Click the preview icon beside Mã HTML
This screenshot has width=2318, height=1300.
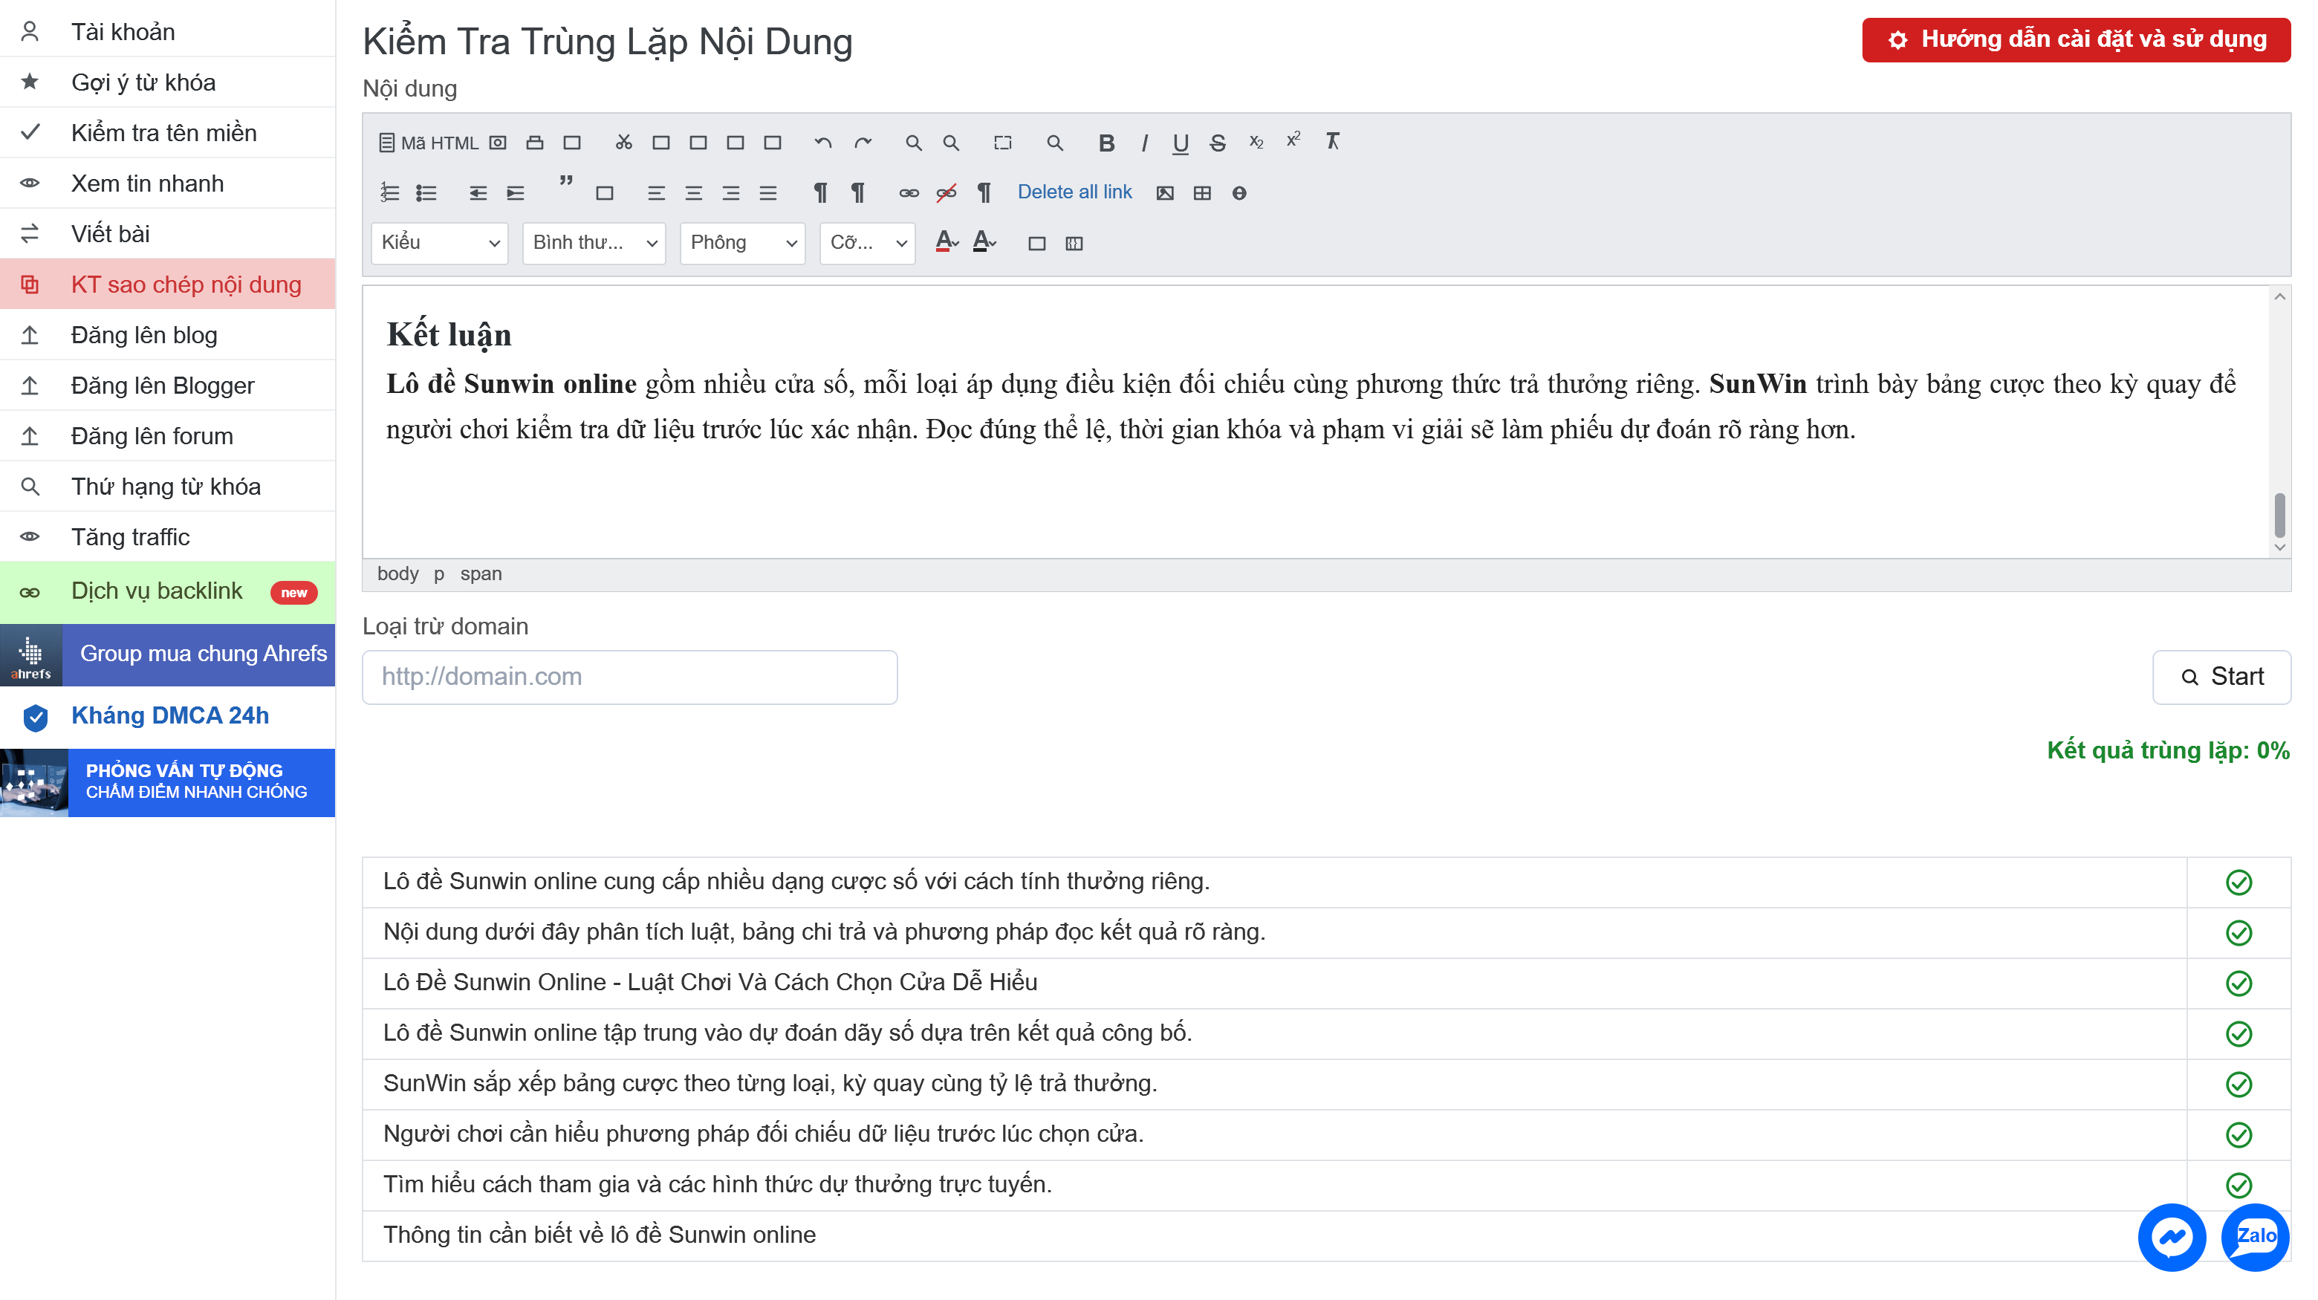click(x=498, y=142)
